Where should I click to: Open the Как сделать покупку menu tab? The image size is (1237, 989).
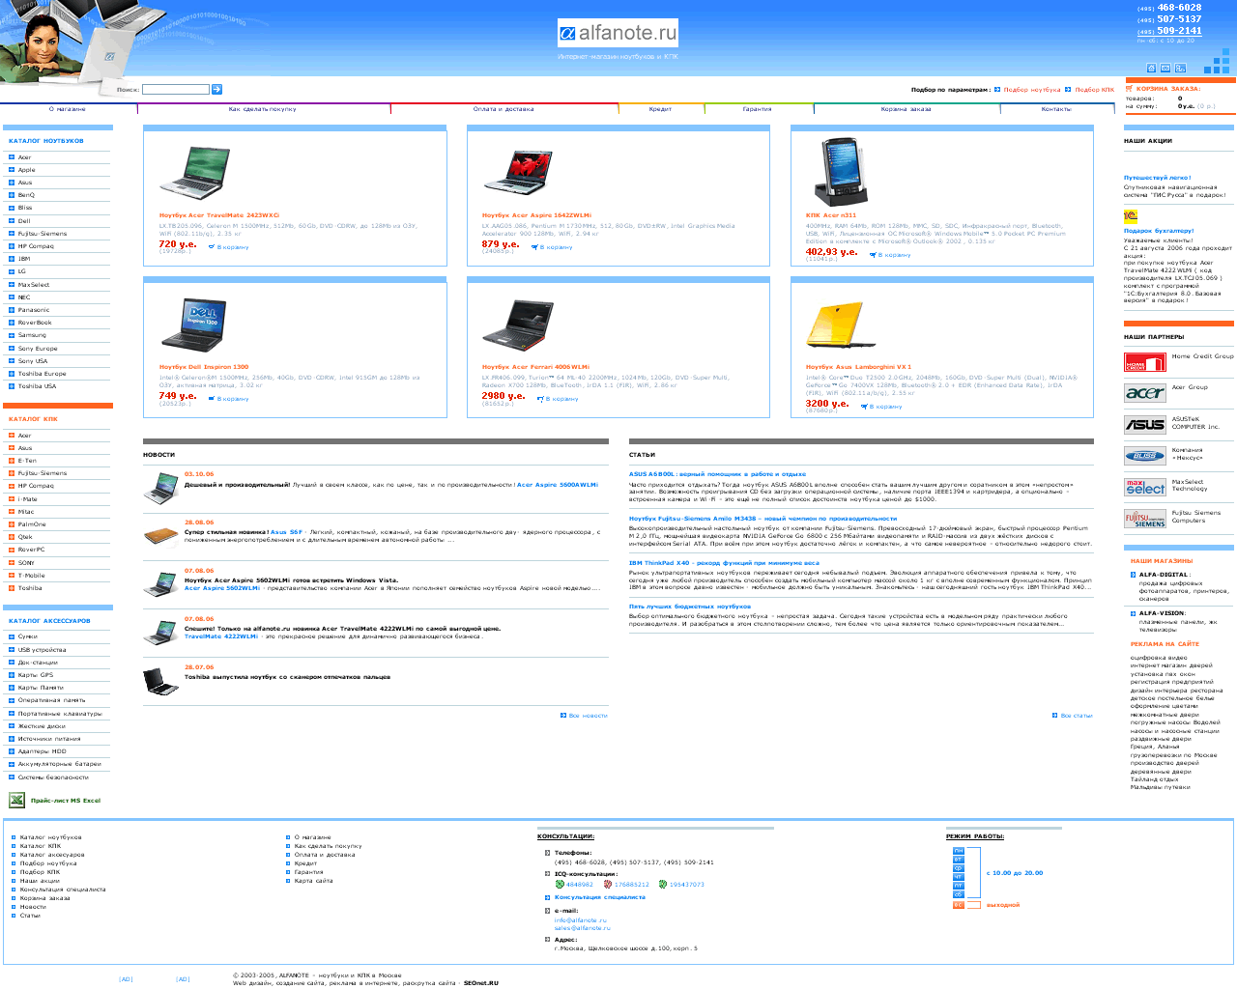(263, 109)
